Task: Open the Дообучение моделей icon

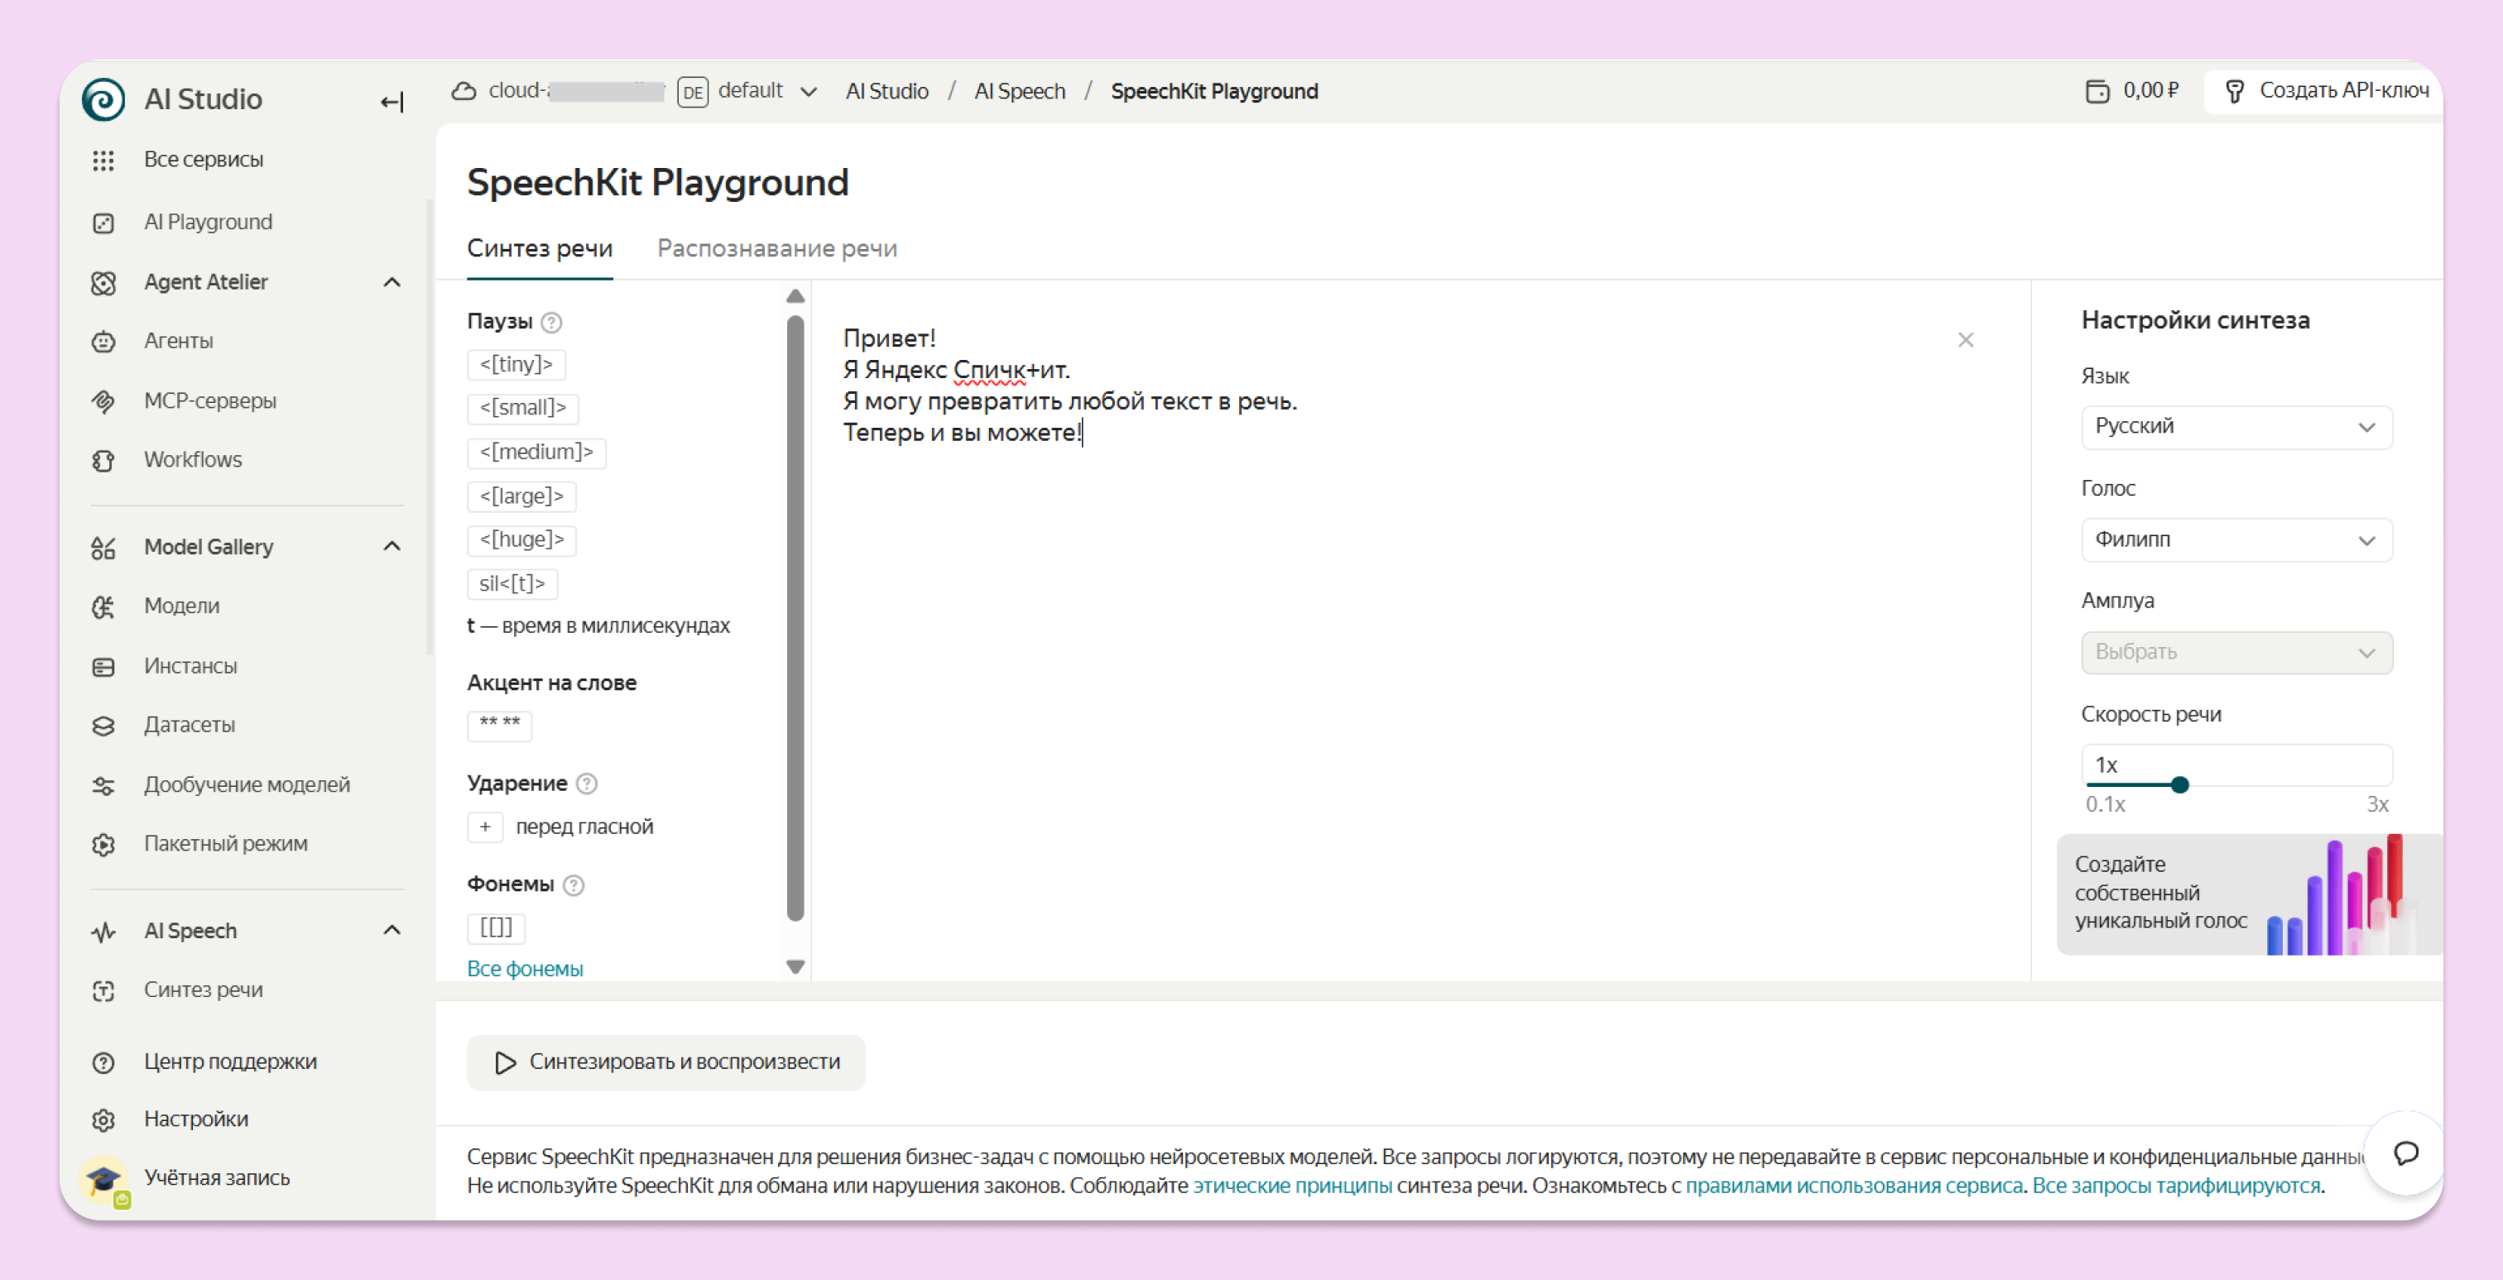Action: click(x=103, y=786)
